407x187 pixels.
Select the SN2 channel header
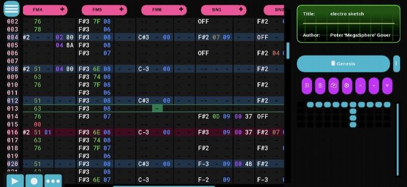tap(274, 10)
